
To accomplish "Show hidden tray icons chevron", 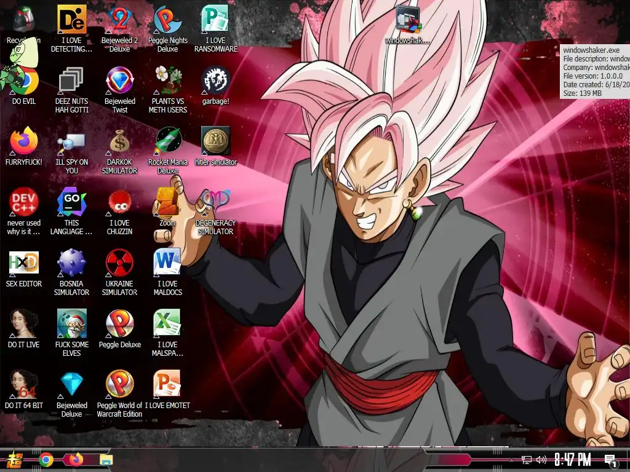I will click(511, 460).
